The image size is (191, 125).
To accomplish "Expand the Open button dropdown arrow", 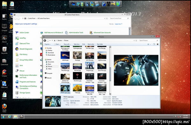I will pyautogui.click(x=60, y=44).
